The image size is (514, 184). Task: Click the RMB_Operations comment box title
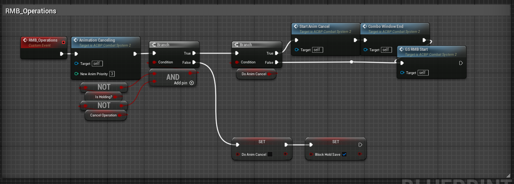[x=31, y=11]
